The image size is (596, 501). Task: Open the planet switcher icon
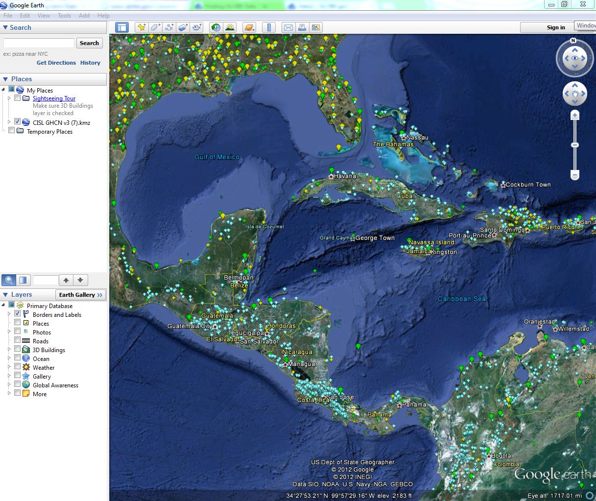tap(249, 27)
